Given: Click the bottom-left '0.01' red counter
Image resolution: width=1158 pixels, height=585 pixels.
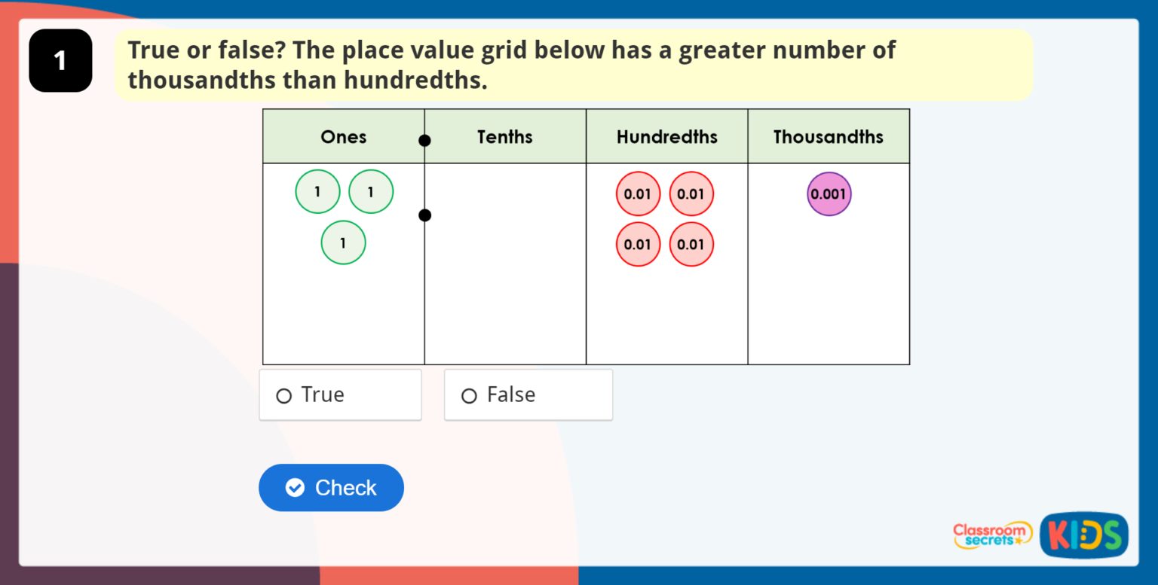Looking at the screenshot, I should click(x=639, y=244).
